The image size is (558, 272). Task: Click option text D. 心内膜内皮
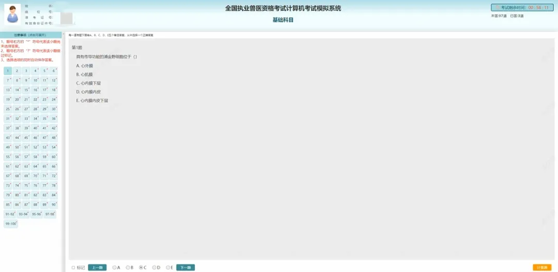pyautogui.click(x=89, y=92)
